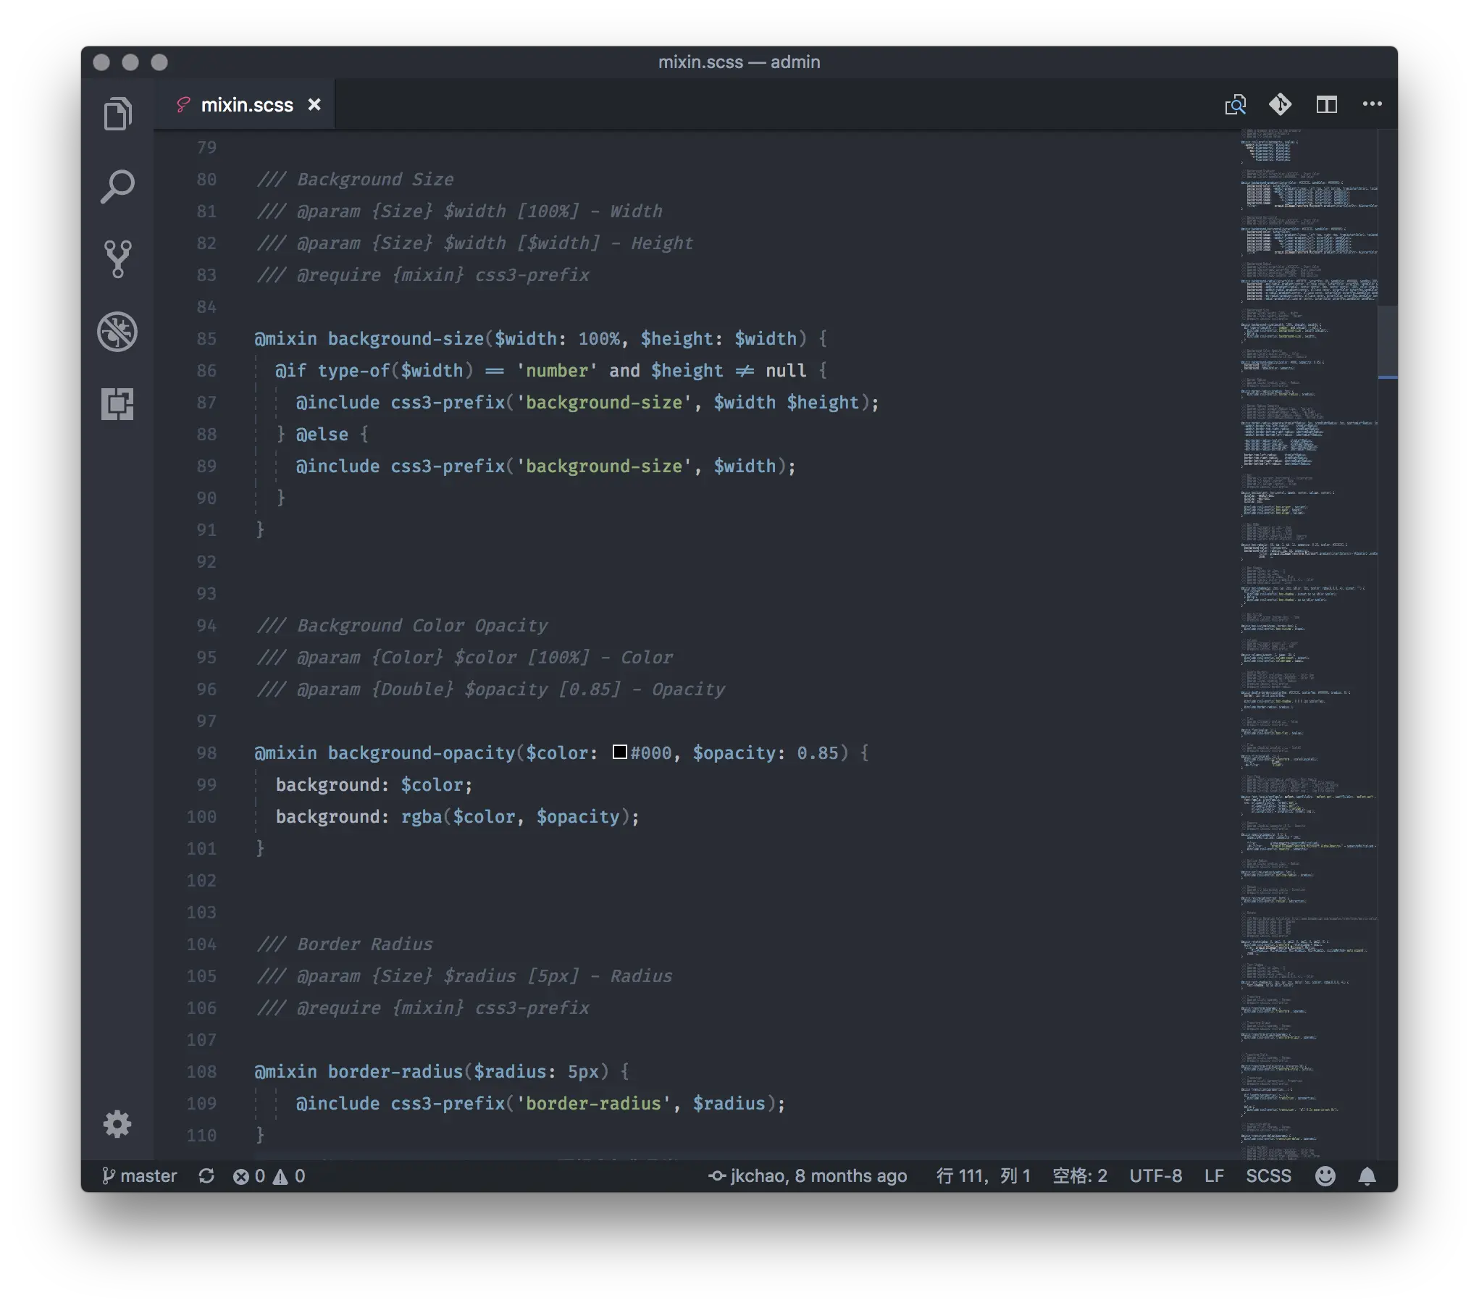The height and width of the screenshot is (1308, 1479).
Task: Change file encoding by clicking UTF-8
Action: (1156, 1175)
